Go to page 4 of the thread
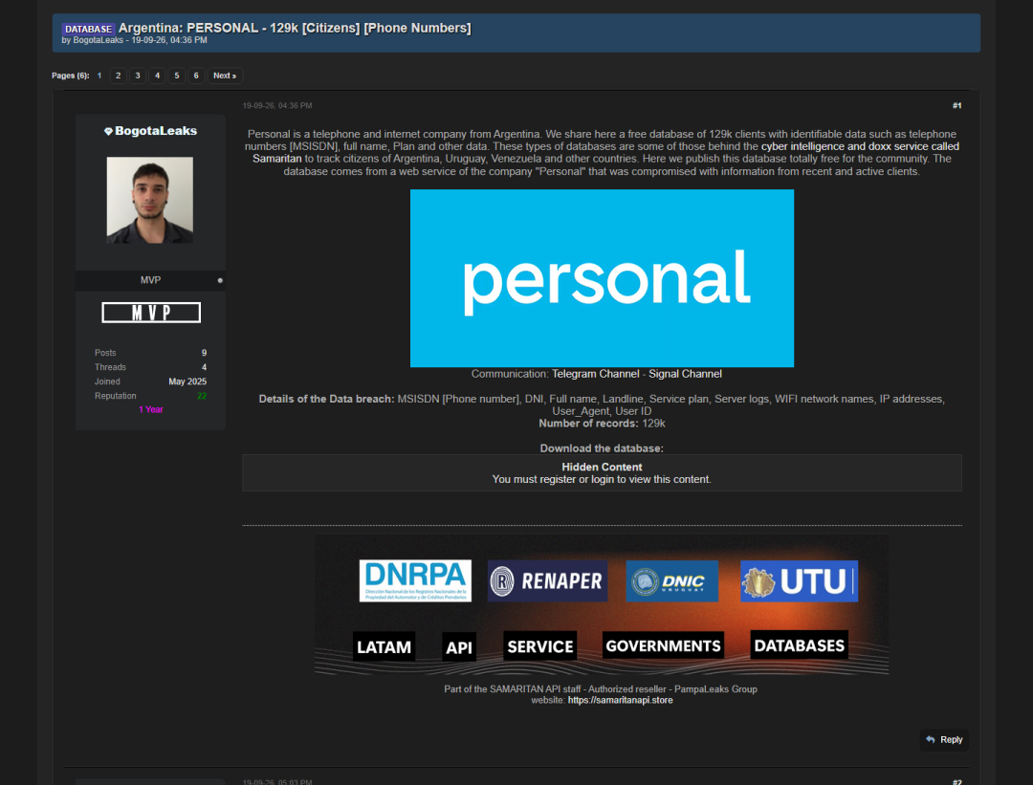 click(x=157, y=76)
